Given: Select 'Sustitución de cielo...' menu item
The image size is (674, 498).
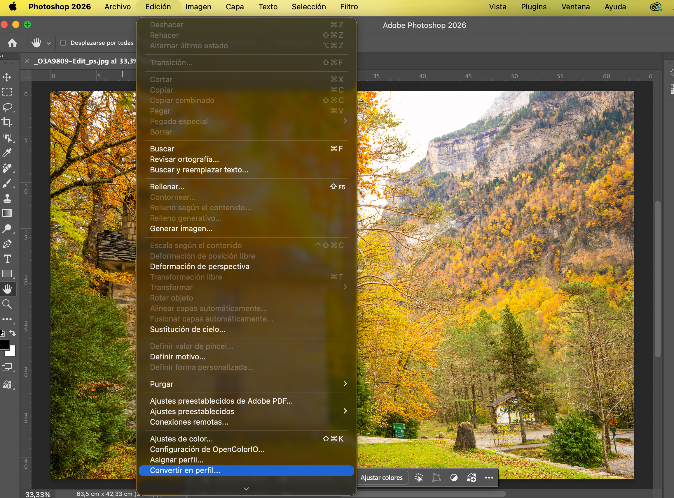Looking at the screenshot, I should point(247,329).
